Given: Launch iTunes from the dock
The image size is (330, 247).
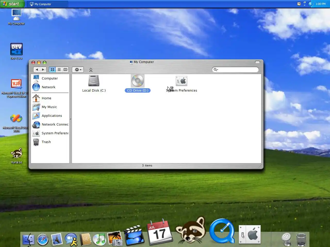Looking at the screenshot, I should tap(99, 240).
